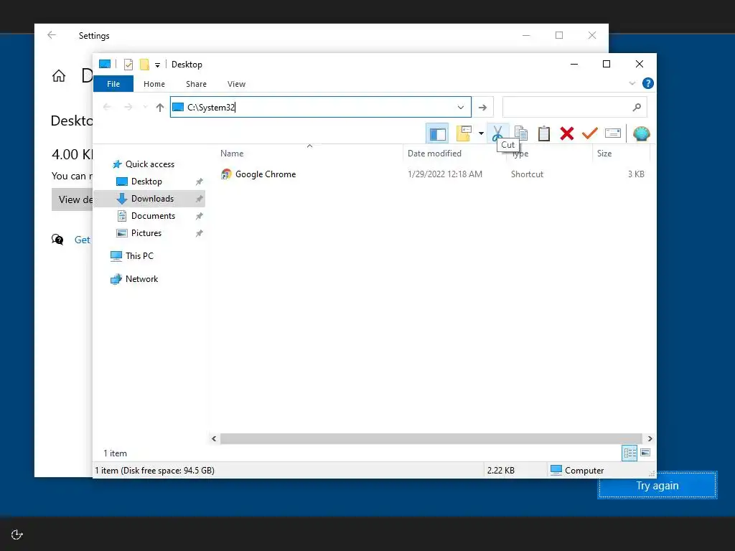Click the new folder icon in title bar
The image size is (735, 551).
pos(144,65)
